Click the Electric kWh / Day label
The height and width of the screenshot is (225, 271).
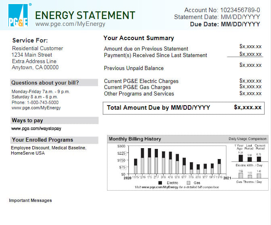click(249, 165)
